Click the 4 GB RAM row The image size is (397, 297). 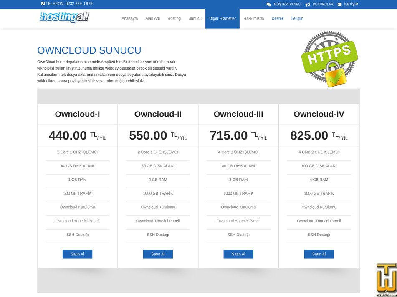tap(319, 180)
